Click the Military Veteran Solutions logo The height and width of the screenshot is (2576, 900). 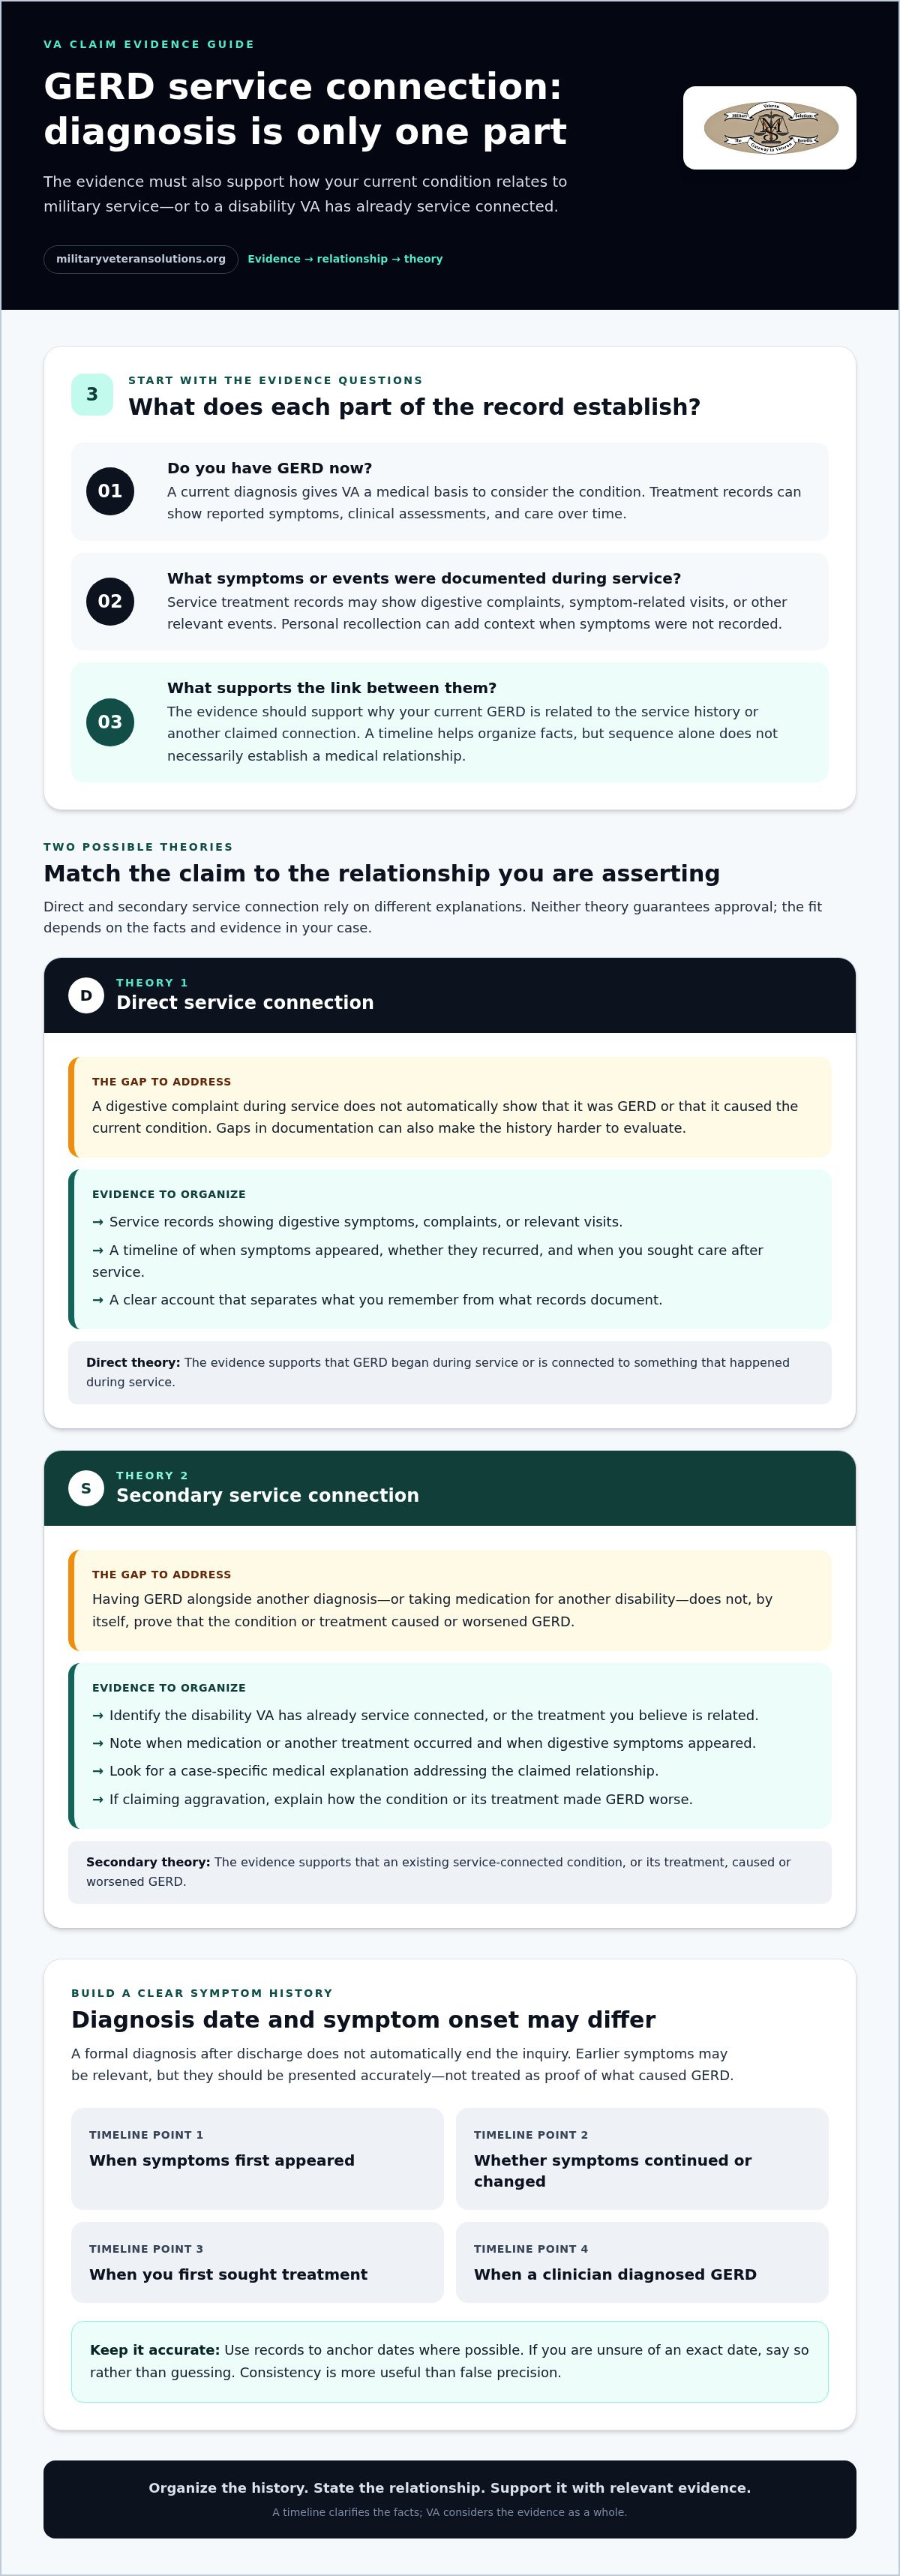[x=769, y=128]
